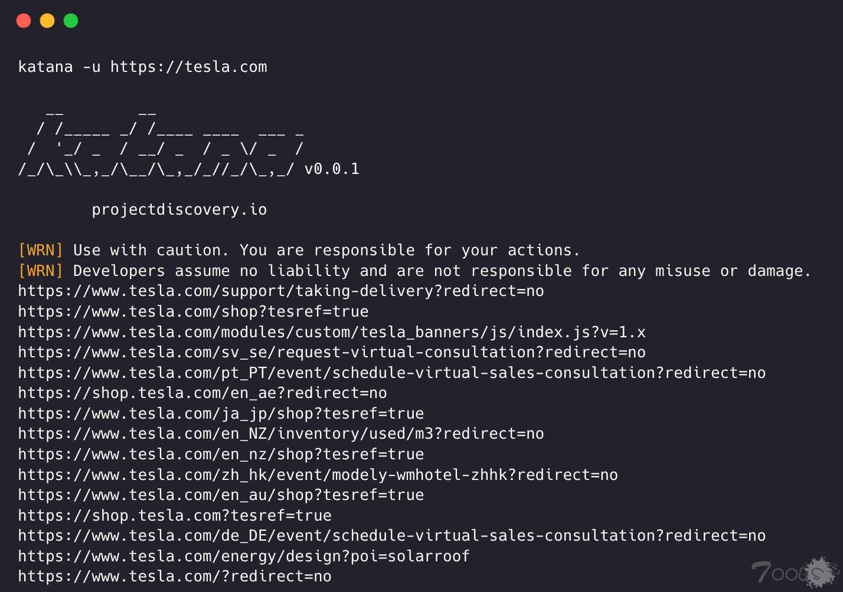Click the yellow minimize window button
This screenshot has width=843, height=592.
click(x=47, y=21)
